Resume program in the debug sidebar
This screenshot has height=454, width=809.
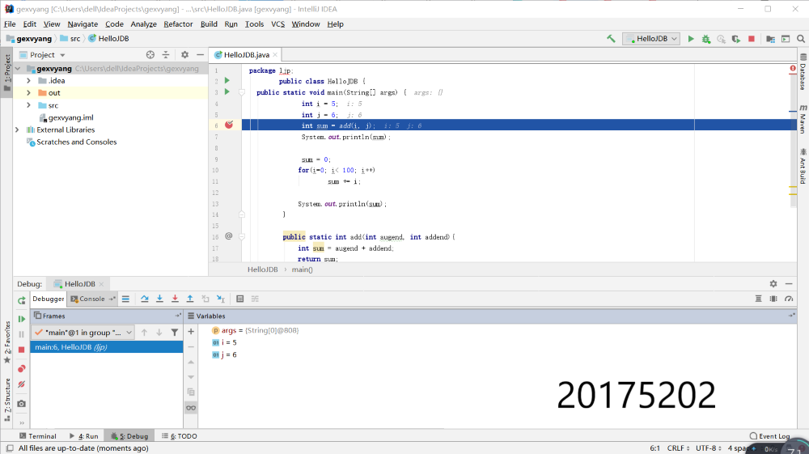click(21, 319)
